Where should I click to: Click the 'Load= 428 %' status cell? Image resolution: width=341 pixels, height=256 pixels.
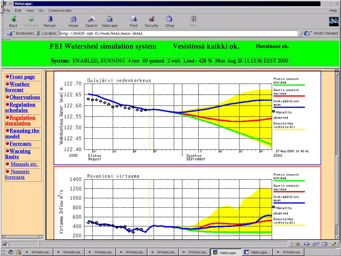(198, 61)
